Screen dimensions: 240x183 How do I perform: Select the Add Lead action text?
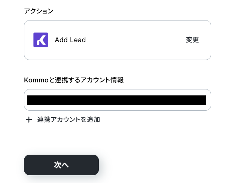(x=70, y=40)
